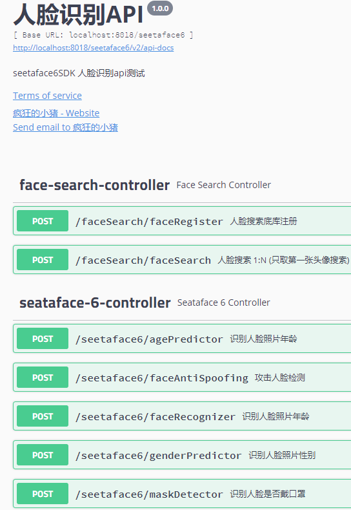Click the Terms of service link
This screenshot has width=351, height=510.
coord(47,95)
